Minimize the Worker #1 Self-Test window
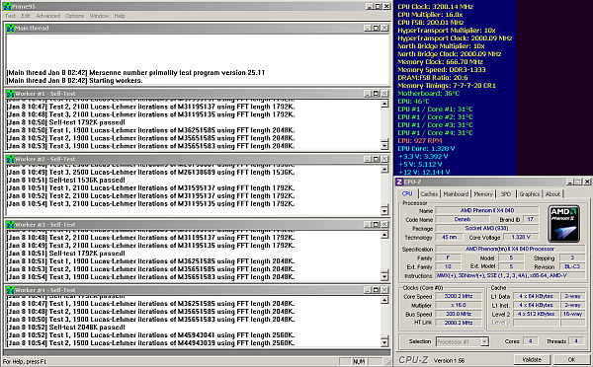 [x=368, y=94]
